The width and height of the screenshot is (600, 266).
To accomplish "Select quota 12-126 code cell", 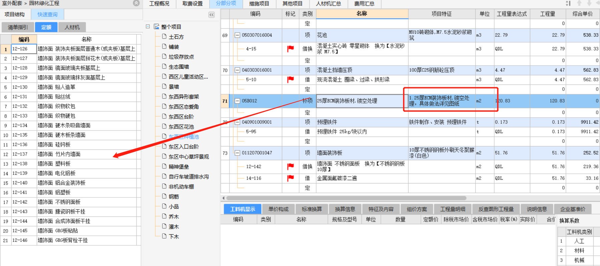I will tap(24, 49).
